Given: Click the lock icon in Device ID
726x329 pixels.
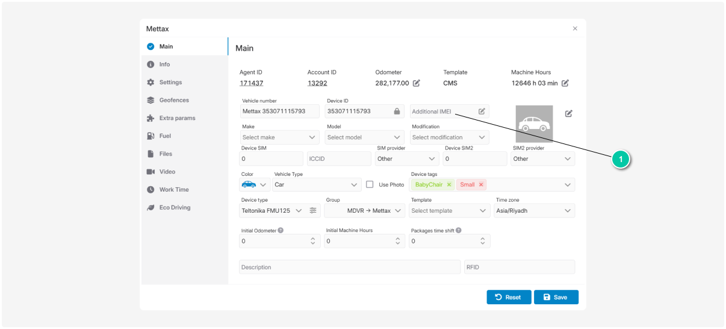Looking at the screenshot, I should coord(397,111).
